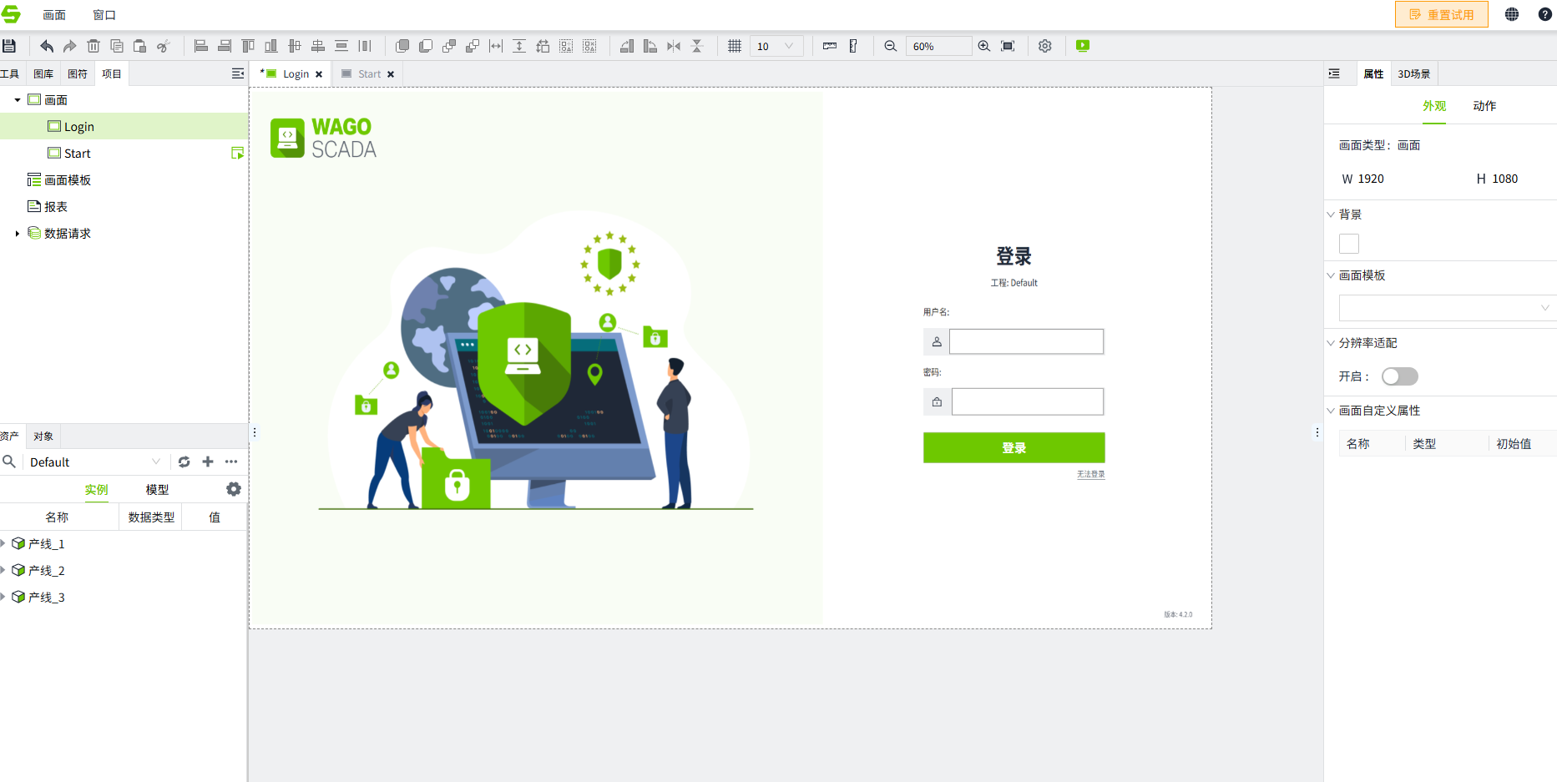The width and height of the screenshot is (1557, 782).
Task: Collapse the 背景 section
Action: 1331,214
